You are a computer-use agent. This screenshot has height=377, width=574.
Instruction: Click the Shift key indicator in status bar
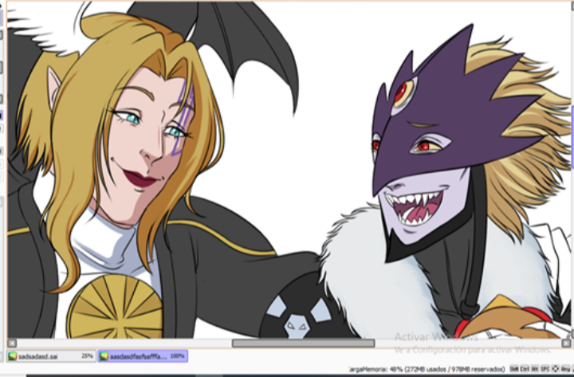pos(514,368)
